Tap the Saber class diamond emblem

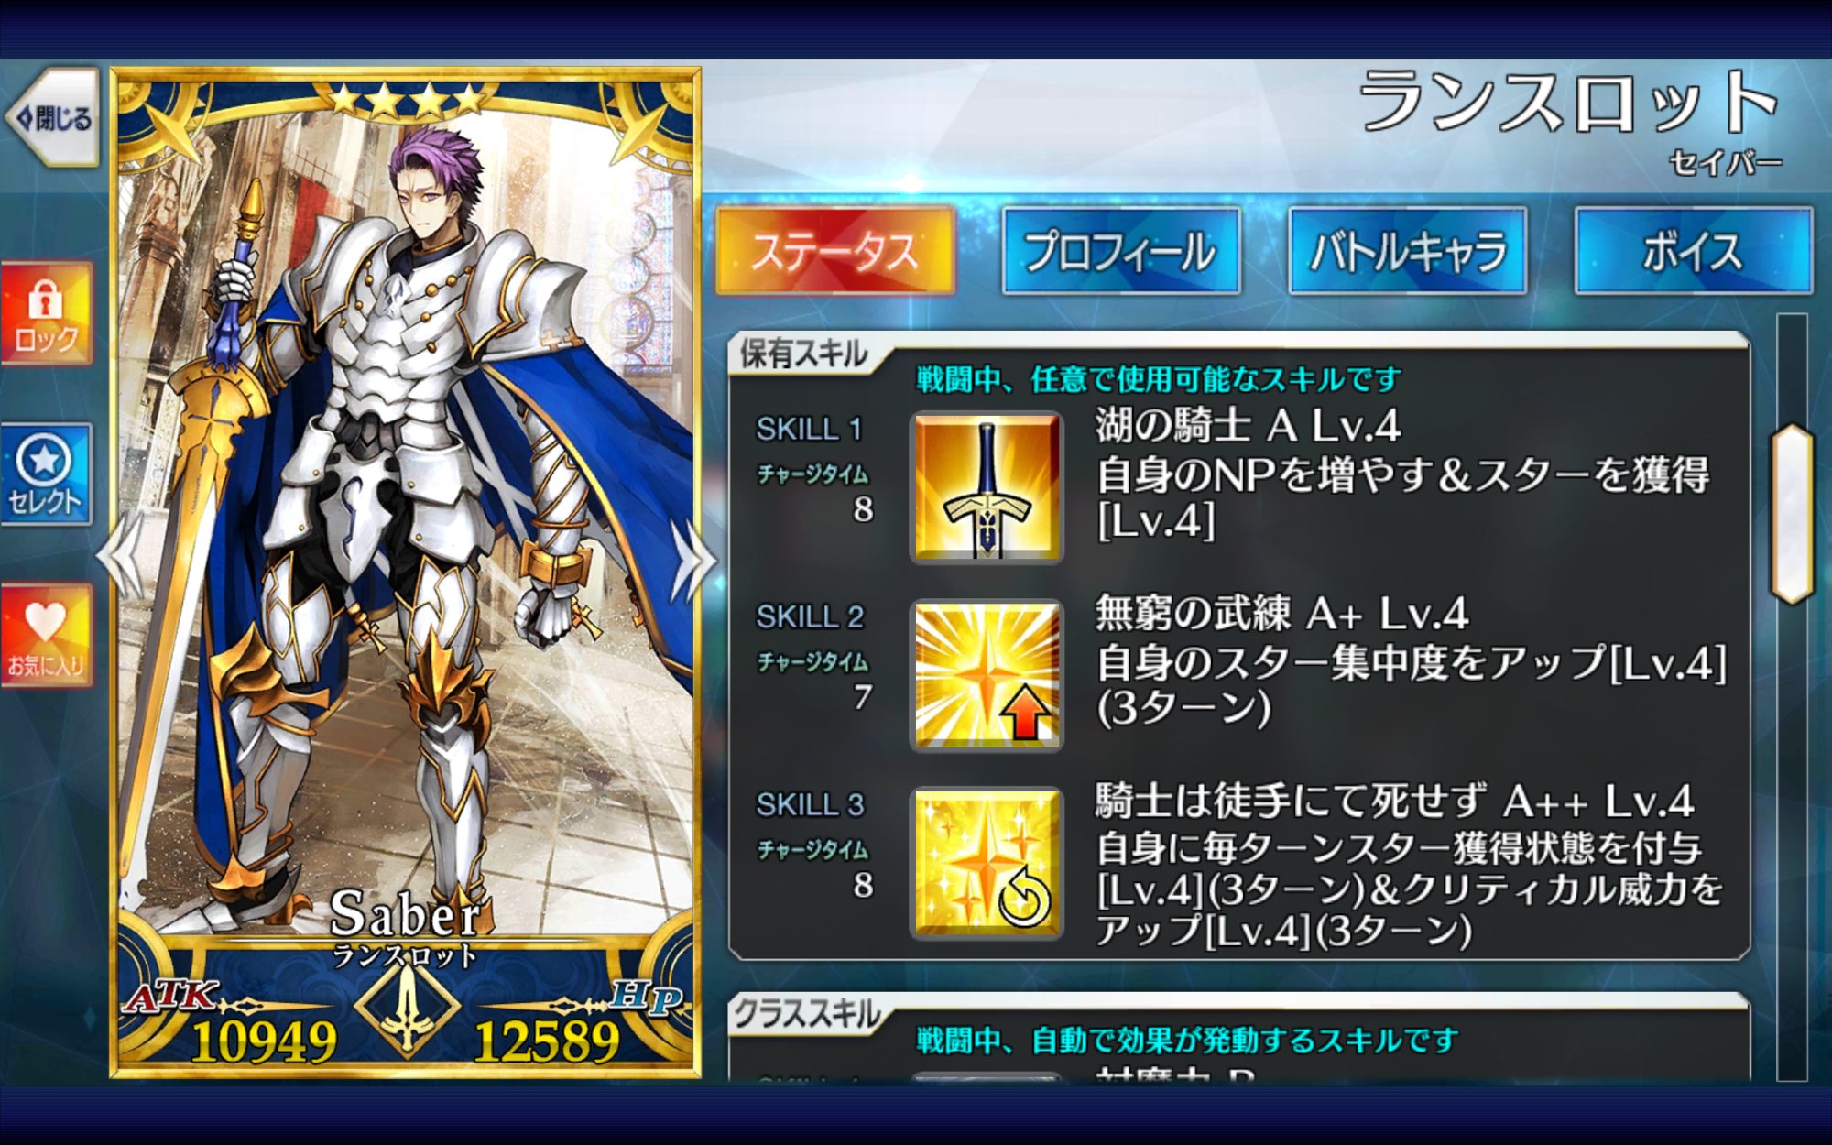(407, 1006)
